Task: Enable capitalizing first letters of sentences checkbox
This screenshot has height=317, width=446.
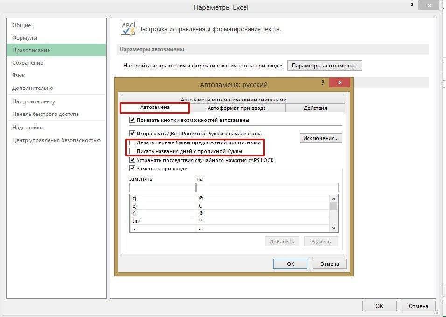Action: click(132, 143)
